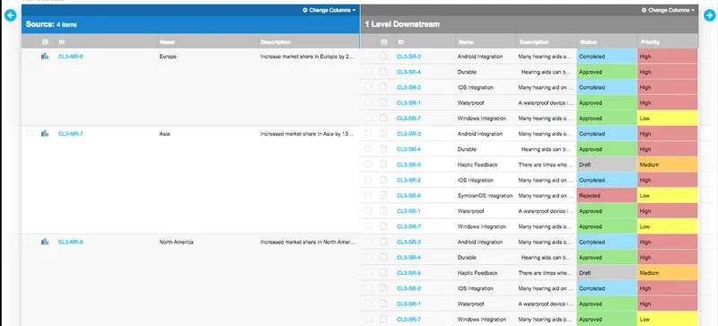The image size is (718, 326).
Task: Click 'Source: 4 items' panel title
Action: (51, 24)
